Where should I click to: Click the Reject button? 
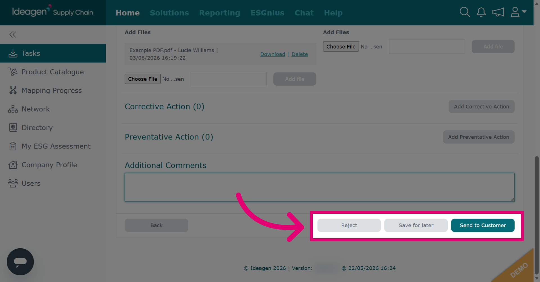click(349, 225)
